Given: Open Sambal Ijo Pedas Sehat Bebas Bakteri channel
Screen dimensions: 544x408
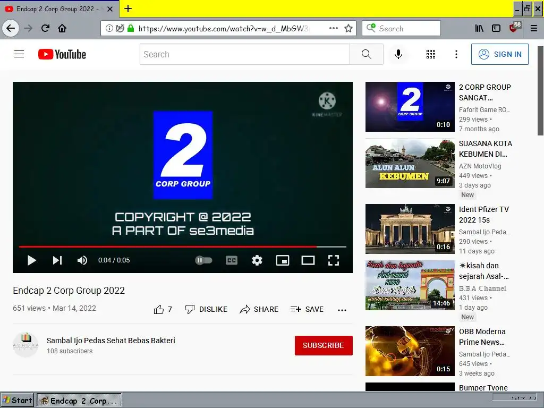Looking at the screenshot, I should click(x=111, y=341).
